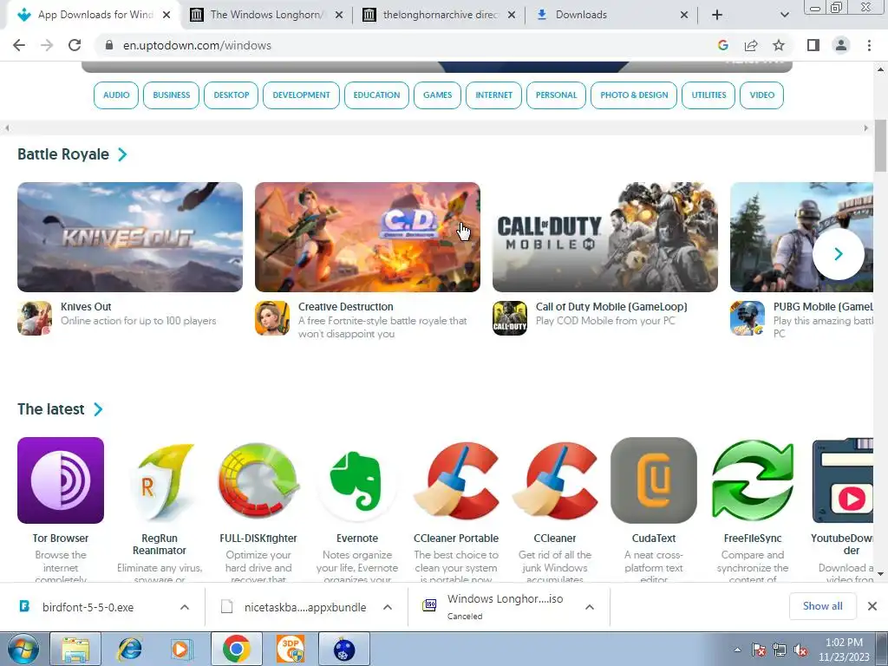
Task: Open the Call of Duty Mobile banner
Action: coord(605,238)
